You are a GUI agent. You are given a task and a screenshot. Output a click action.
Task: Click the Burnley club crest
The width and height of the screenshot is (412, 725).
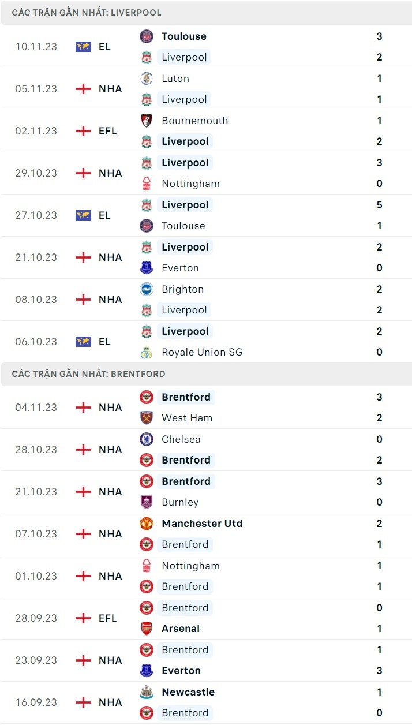pyautogui.click(x=147, y=502)
